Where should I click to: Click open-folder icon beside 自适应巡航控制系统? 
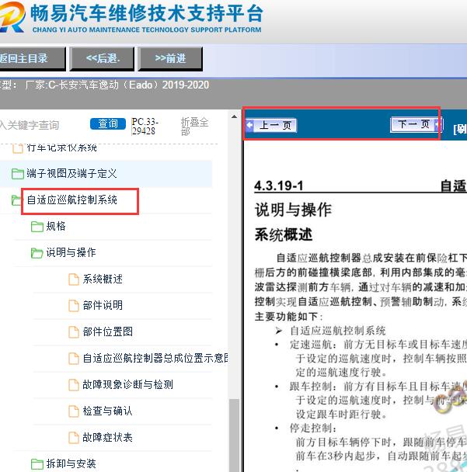point(16,200)
